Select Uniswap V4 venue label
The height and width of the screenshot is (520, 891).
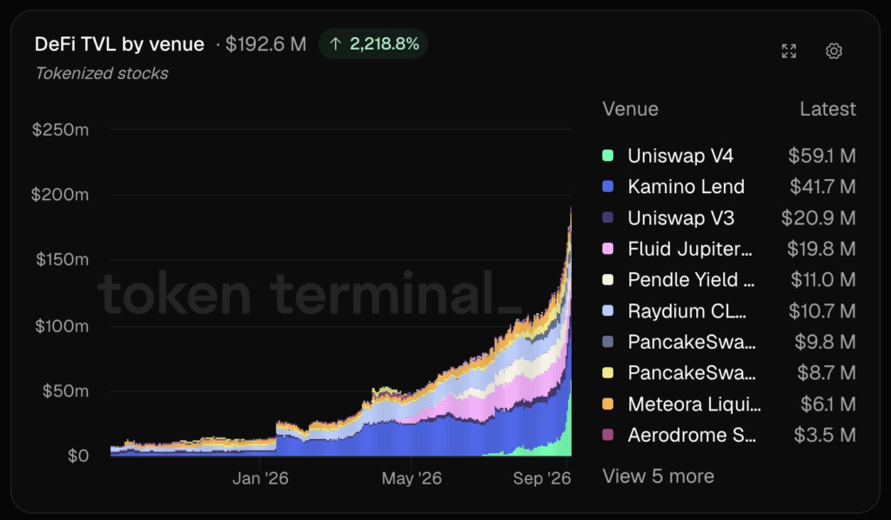(680, 156)
